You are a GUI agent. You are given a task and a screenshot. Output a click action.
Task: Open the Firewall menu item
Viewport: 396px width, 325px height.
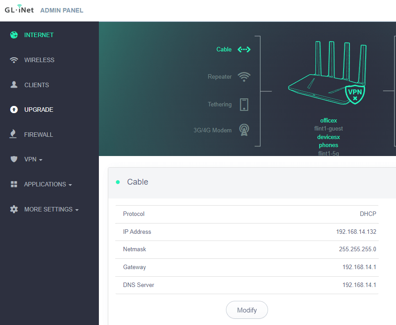pyautogui.click(x=38, y=135)
